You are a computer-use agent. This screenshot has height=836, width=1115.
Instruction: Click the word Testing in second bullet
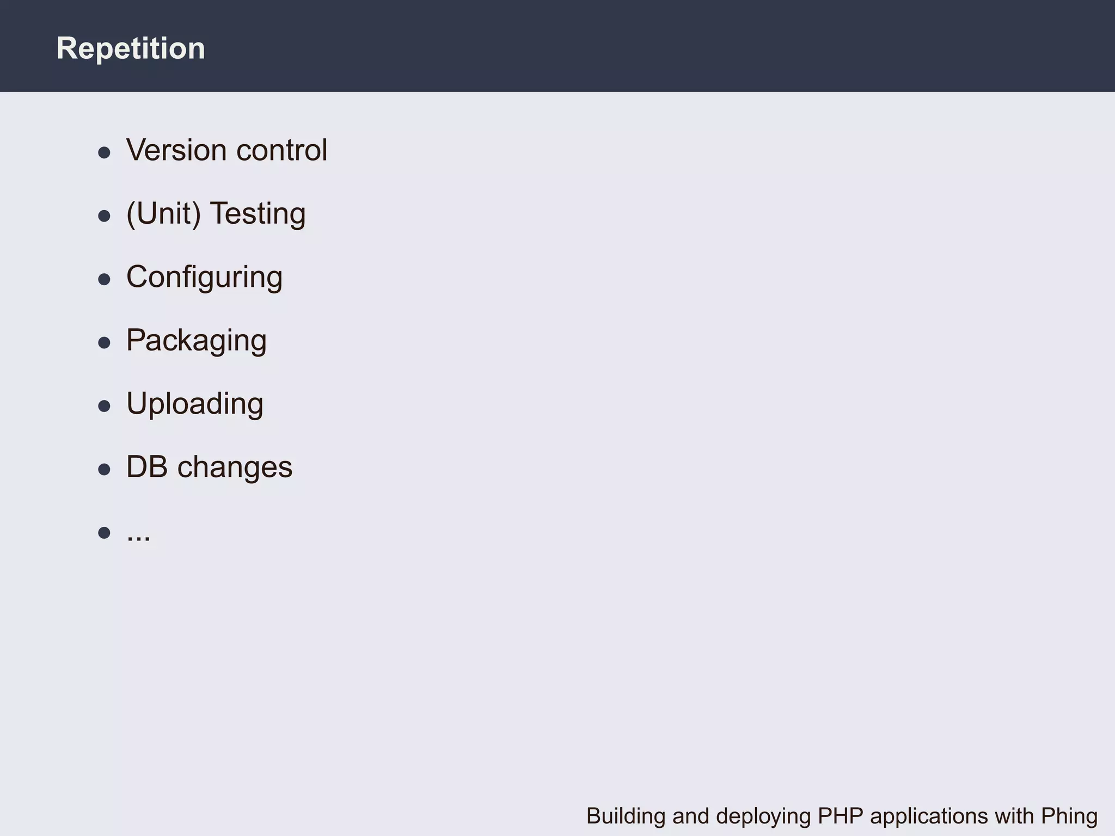(258, 213)
